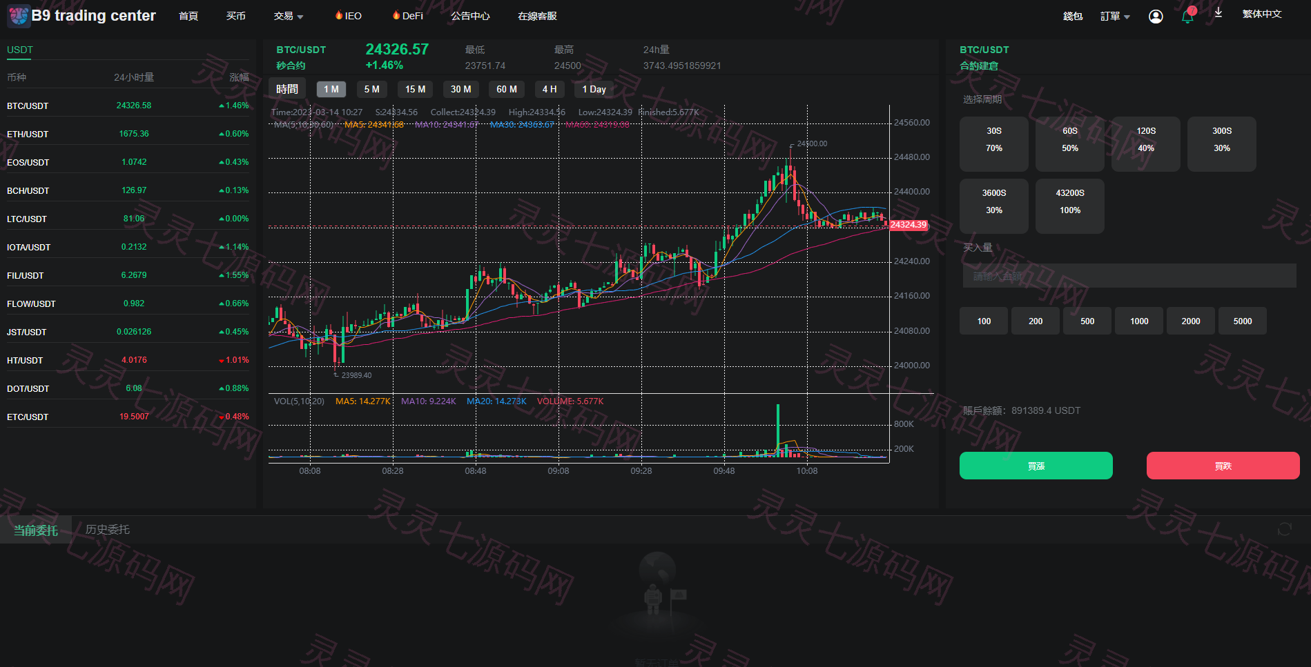Expand the 訂單 orders dropdown
The height and width of the screenshot is (667, 1311).
tap(1115, 17)
